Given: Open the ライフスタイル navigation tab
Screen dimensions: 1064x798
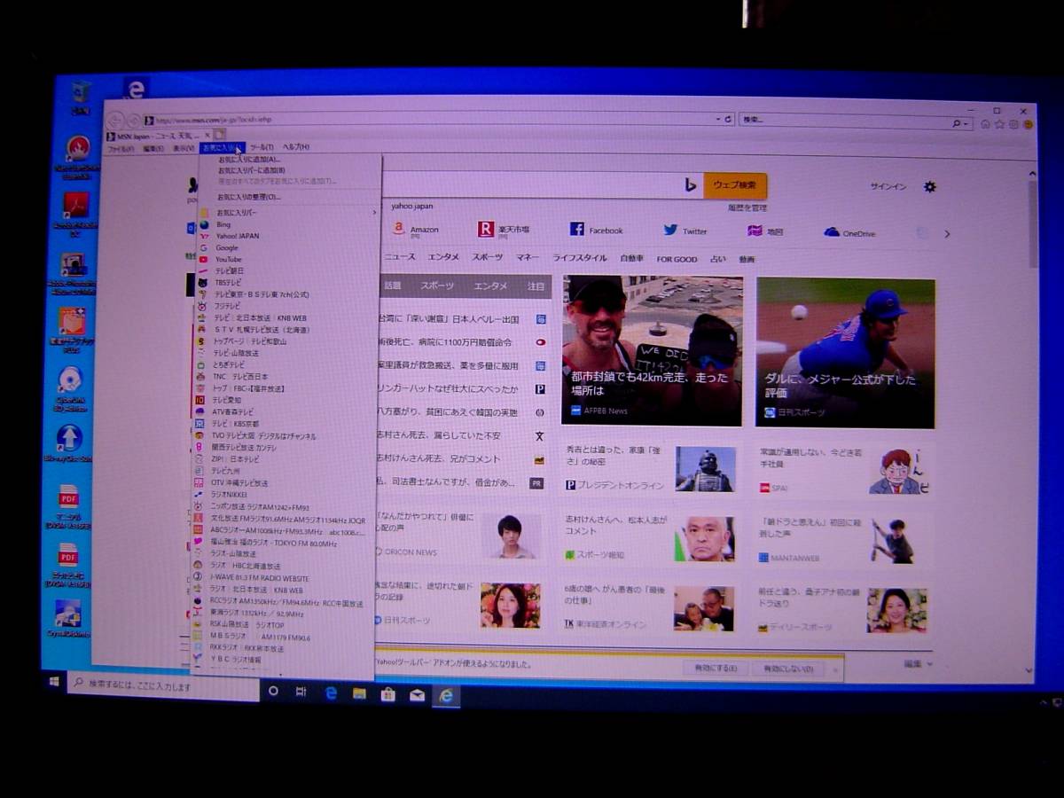Looking at the screenshot, I should [580, 258].
